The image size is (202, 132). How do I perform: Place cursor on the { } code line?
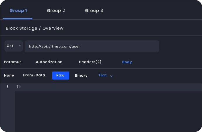tap(19, 87)
